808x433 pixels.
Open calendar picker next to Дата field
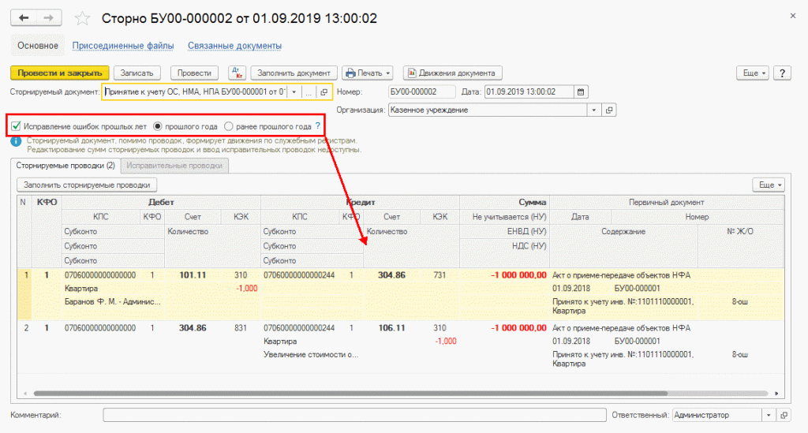tap(581, 92)
